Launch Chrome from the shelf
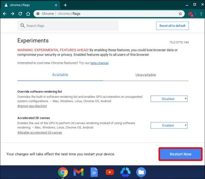 (x=63, y=172)
